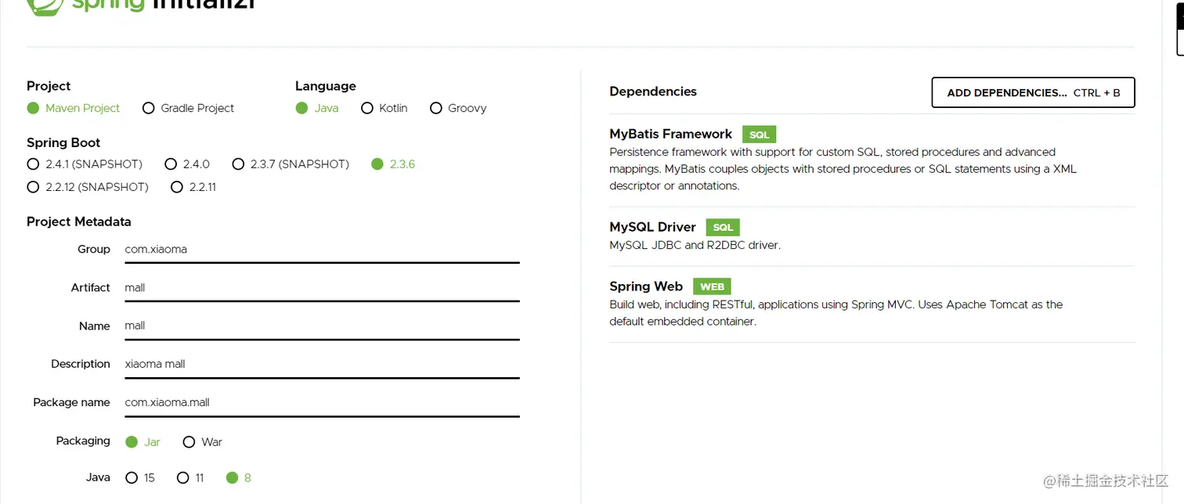Image resolution: width=1184 pixels, height=504 pixels.
Task: Click the Add Dependencies button
Action: tap(1032, 92)
